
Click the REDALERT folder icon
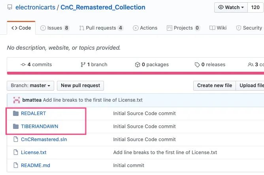pyautogui.click(x=16, y=114)
